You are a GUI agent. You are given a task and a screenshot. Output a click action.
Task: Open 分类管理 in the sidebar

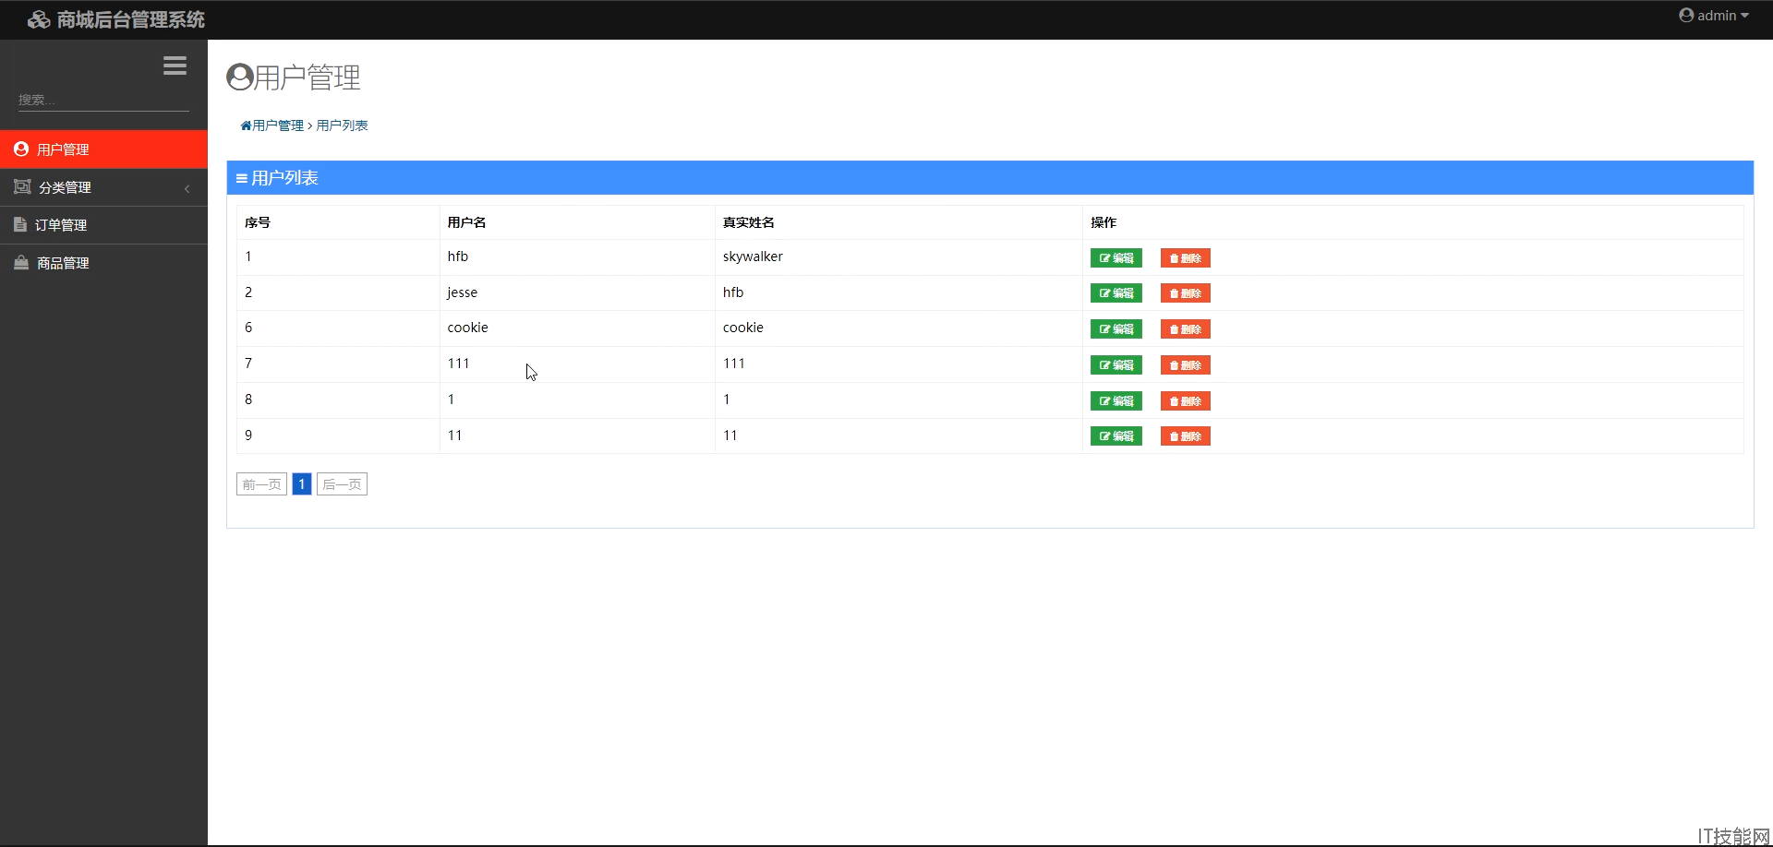(103, 187)
